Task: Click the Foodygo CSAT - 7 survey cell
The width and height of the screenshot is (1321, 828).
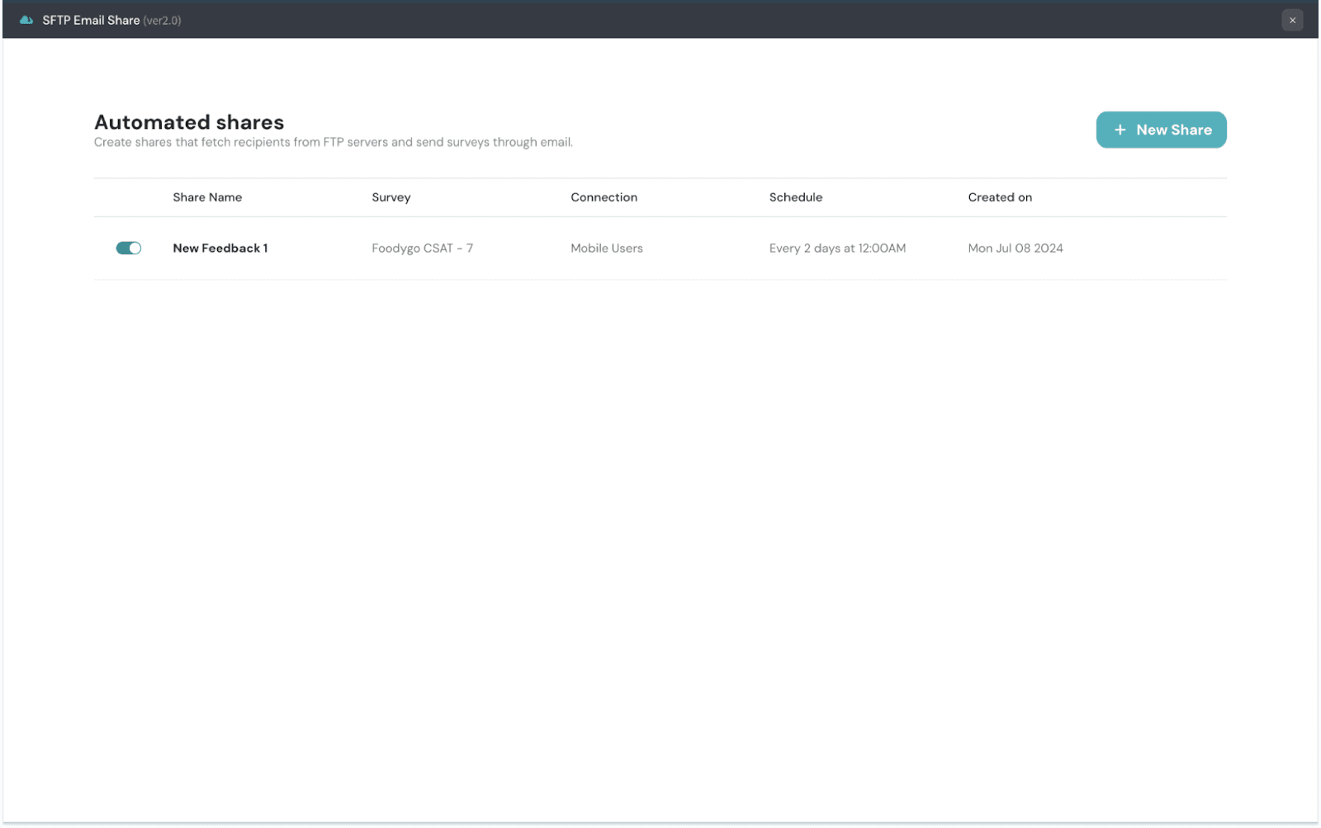Action: coord(422,248)
